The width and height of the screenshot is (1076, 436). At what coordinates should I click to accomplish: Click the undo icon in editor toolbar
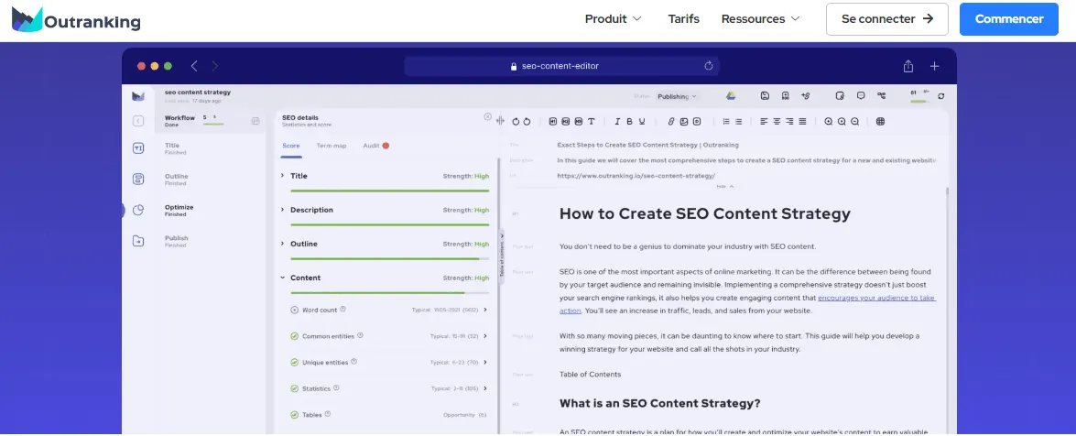(x=516, y=122)
